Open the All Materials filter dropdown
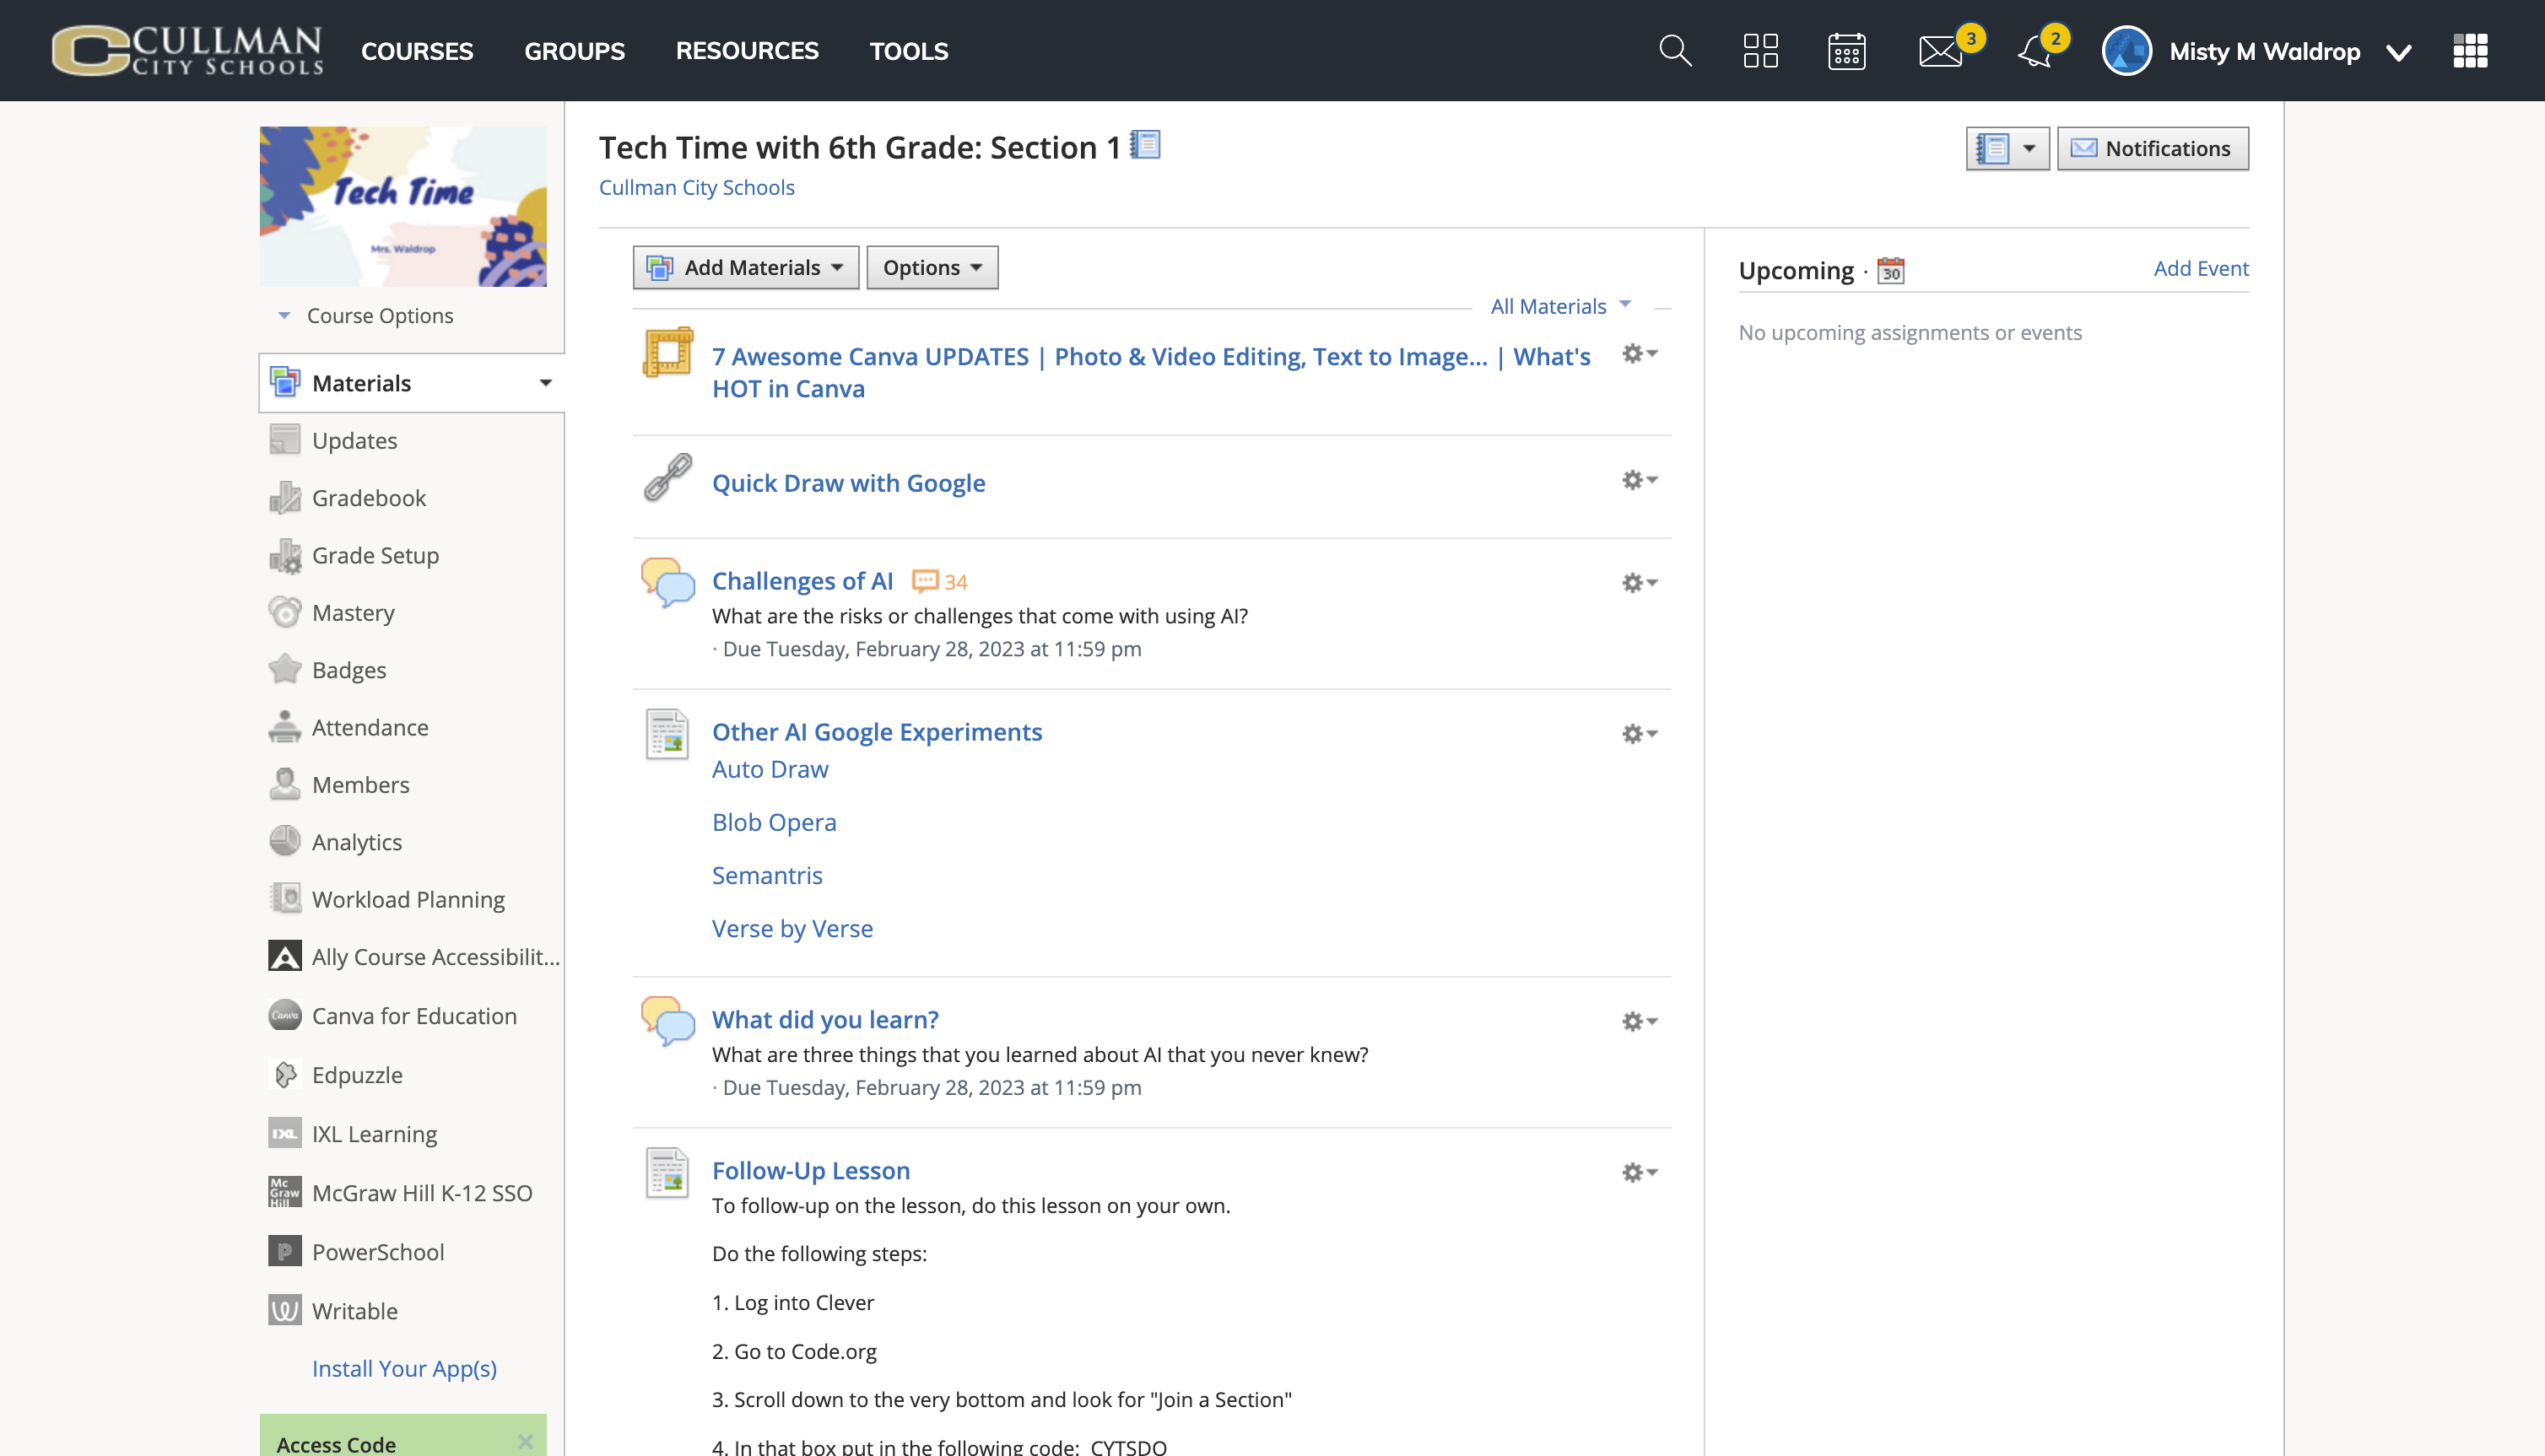This screenshot has width=2545, height=1456. click(x=1560, y=306)
